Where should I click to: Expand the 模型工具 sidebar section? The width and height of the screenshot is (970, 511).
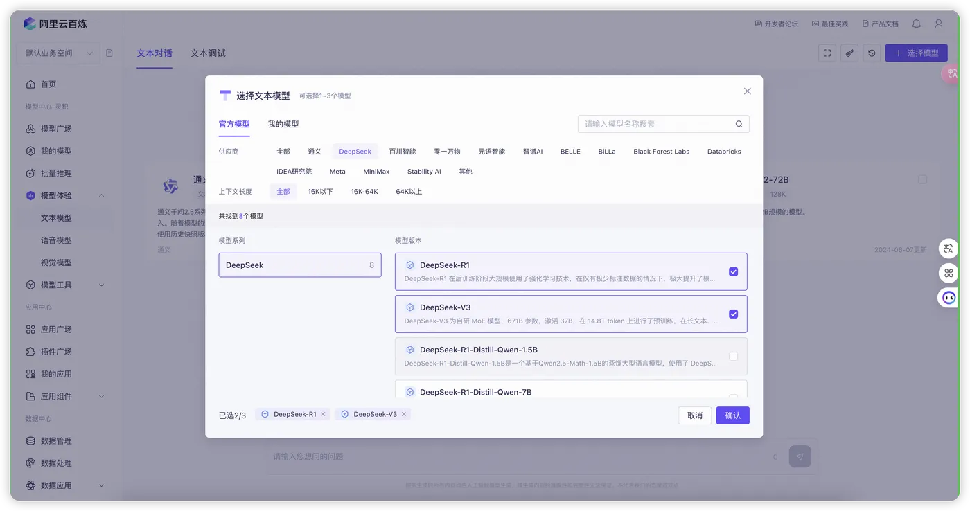101,285
